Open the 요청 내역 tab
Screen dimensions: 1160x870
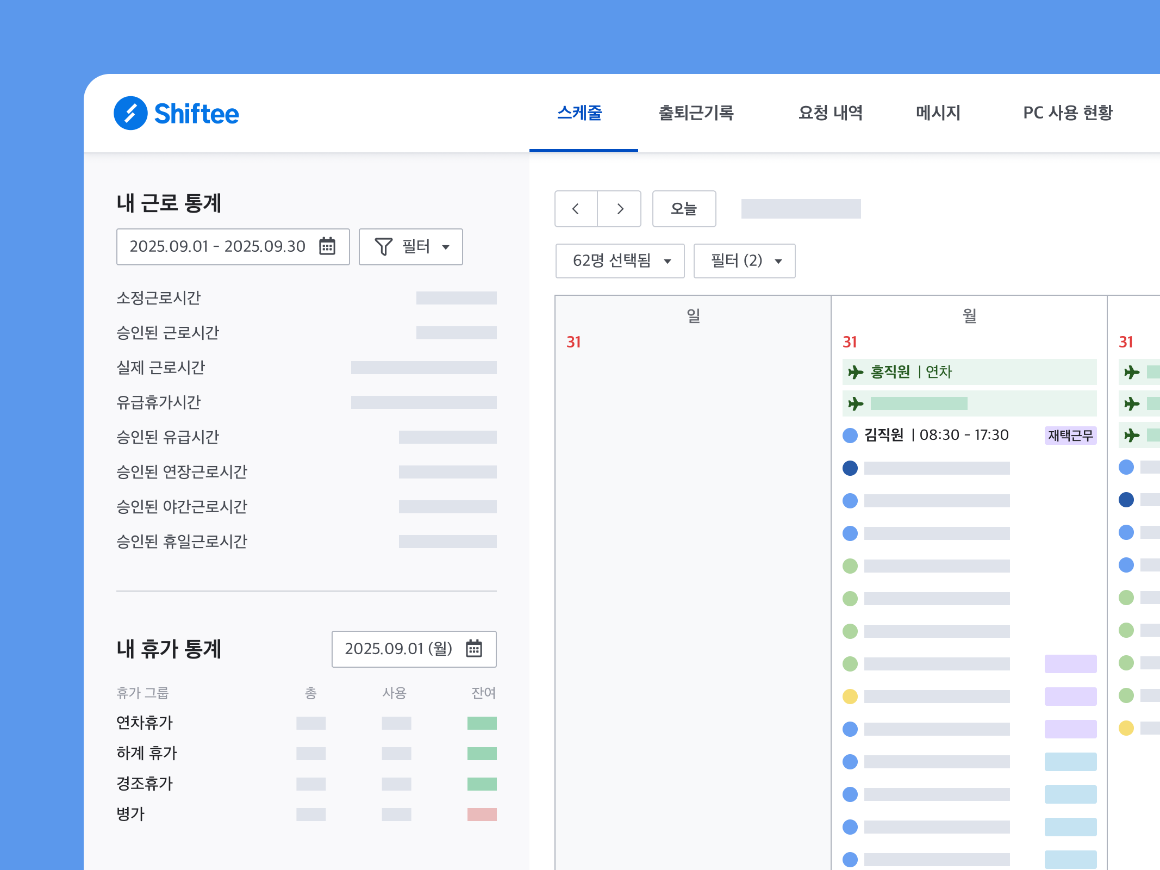coord(830,113)
